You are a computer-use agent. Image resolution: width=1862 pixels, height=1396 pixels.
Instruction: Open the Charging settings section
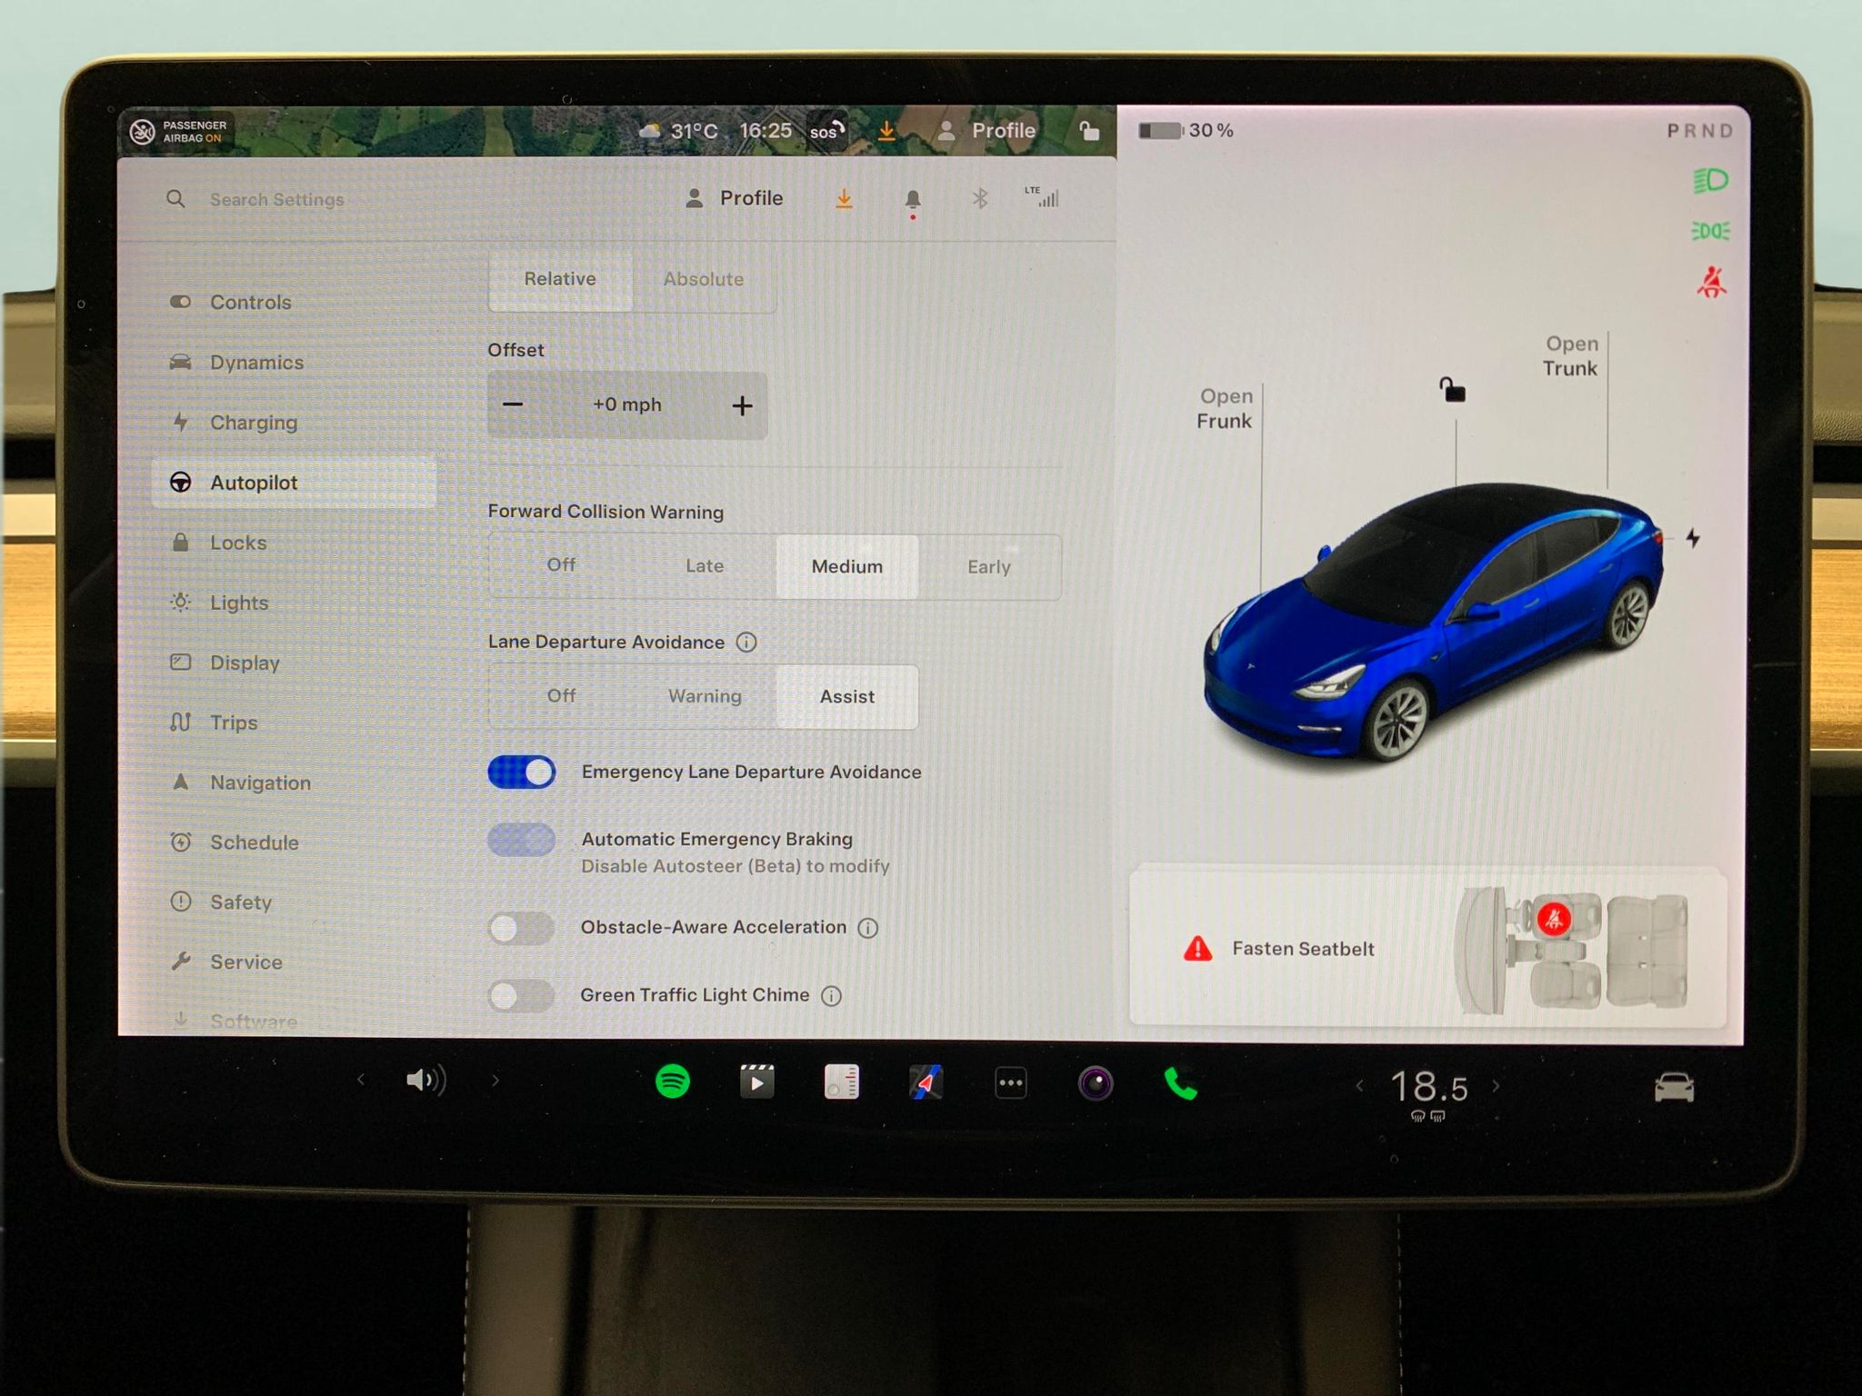(294, 423)
